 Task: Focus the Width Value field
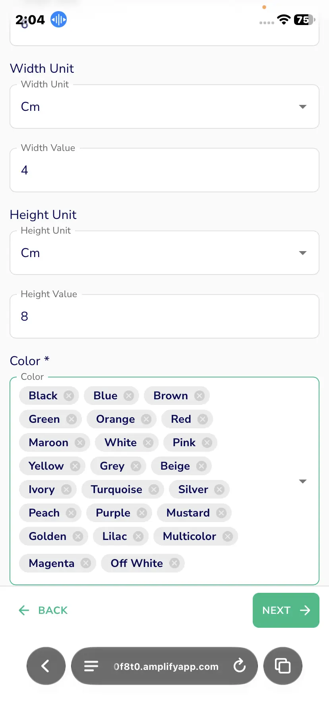(x=164, y=170)
